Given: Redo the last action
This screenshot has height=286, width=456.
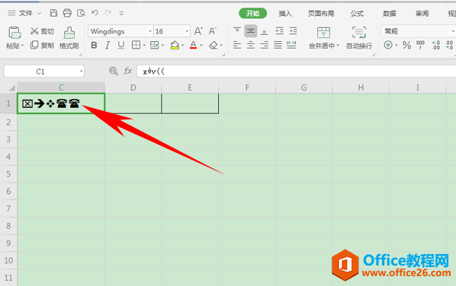Looking at the screenshot, I should click(108, 13).
